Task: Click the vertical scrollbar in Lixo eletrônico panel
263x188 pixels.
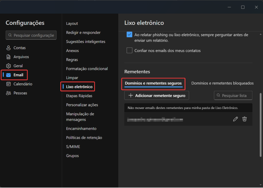Action: tap(261, 124)
